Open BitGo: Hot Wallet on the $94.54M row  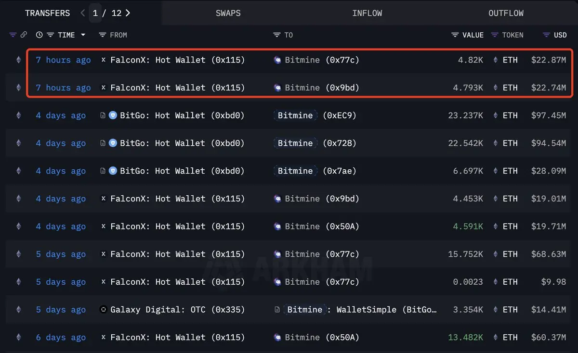click(x=183, y=143)
